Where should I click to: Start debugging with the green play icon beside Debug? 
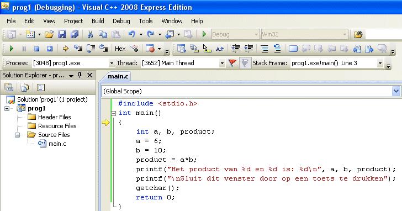click(x=204, y=34)
